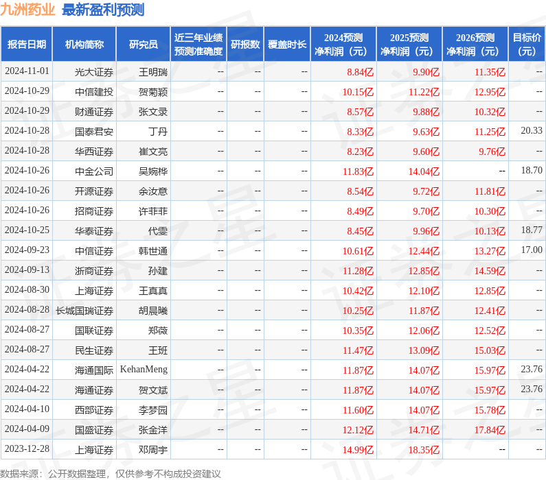Image resolution: width=546 pixels, height=480 pixels.
Task: Click 9.76亿 in 华西证券 row
Action: coord(492,152)
